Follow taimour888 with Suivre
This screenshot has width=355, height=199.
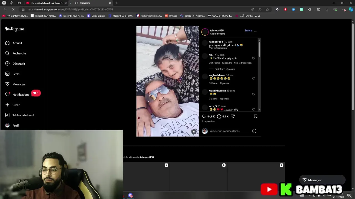[248, 30]
